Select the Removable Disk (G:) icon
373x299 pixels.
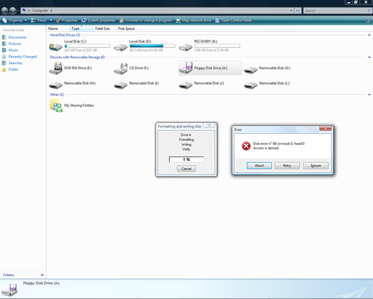point(251,69)
